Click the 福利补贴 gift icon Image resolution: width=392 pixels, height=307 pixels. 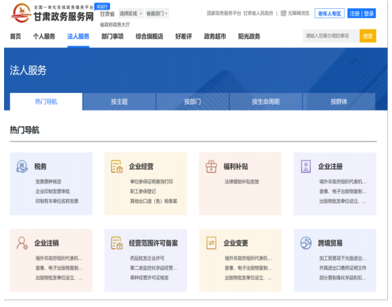212,167
